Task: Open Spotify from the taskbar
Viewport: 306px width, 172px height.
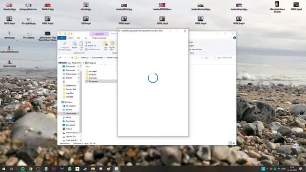Action: [x=22, y=169]
